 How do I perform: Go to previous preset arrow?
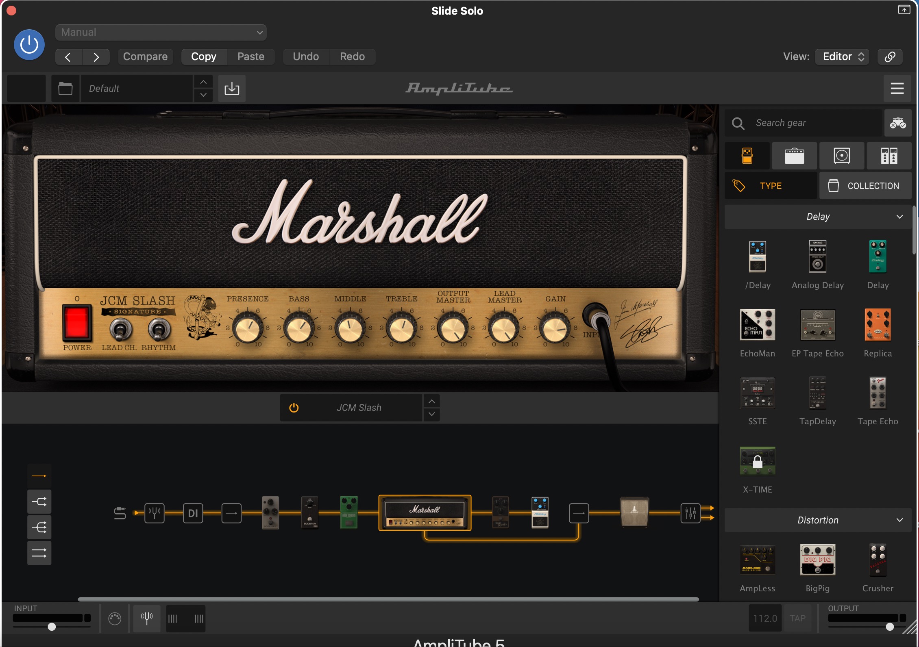[68, 57]
